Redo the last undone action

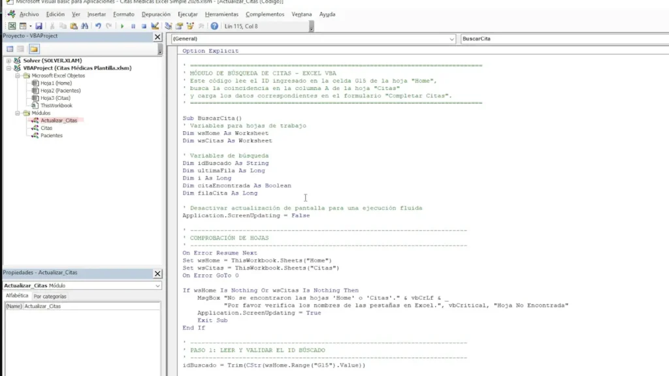pos(109,26)
